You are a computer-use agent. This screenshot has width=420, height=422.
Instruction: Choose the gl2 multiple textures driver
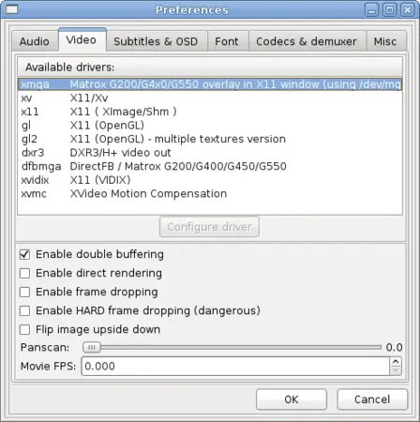pyautogui.click(x=210, y=139)
